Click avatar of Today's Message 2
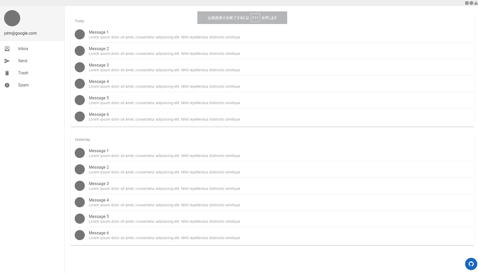 (80, 51)
